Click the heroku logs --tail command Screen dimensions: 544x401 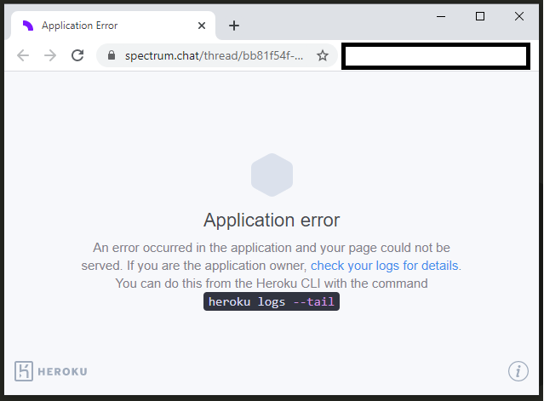click(x=272, y=301)
